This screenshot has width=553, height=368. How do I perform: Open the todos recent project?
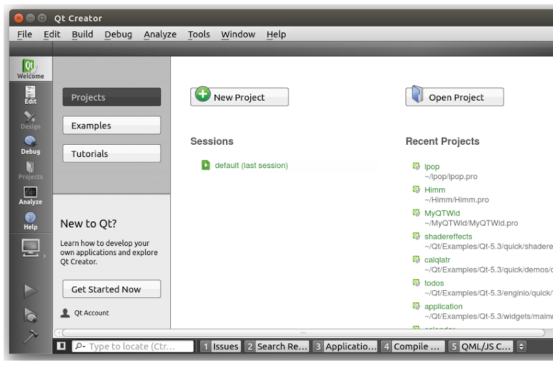click(x=434, y=283)
